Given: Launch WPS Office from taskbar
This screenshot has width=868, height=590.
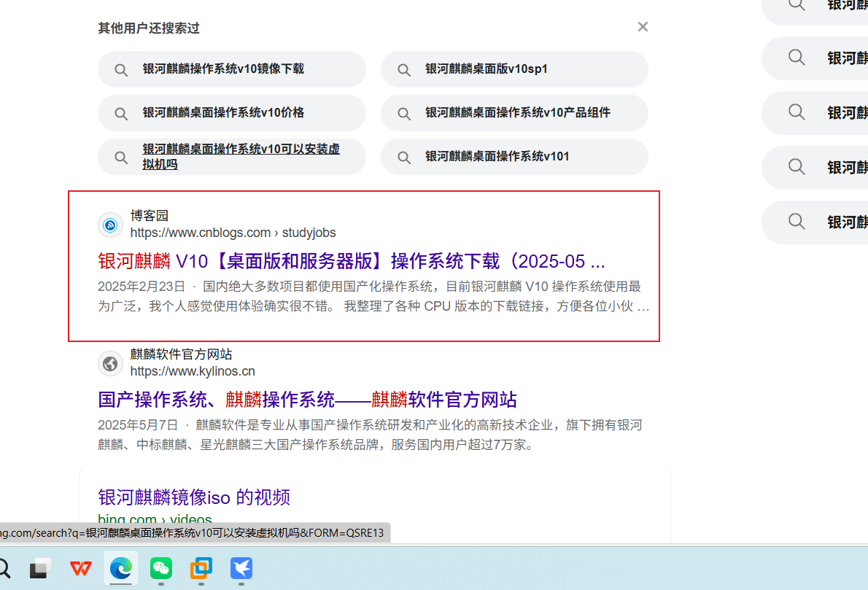Looking at the screenshot, I should (81, 568).
